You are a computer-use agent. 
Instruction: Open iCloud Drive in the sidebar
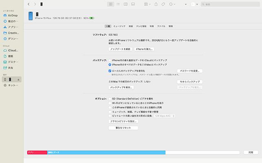(x=11, y=50)
